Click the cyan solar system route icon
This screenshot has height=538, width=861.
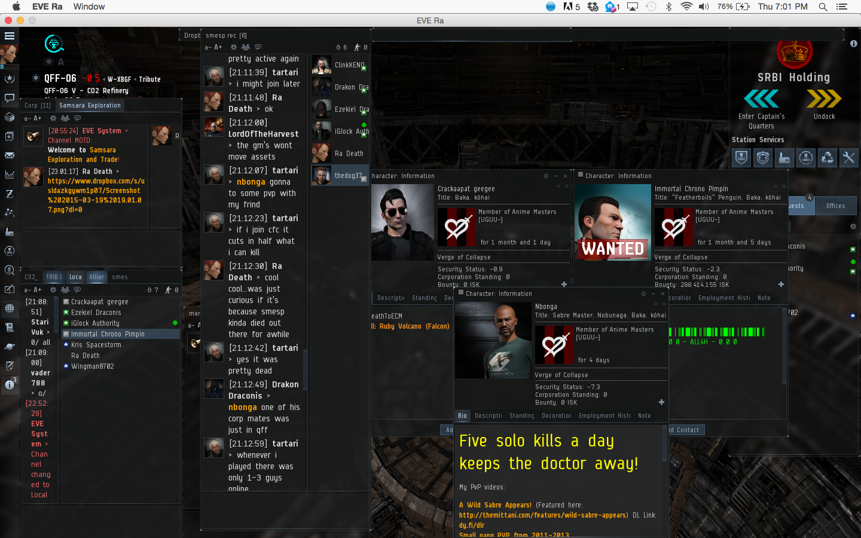click(x=54, y=44)
